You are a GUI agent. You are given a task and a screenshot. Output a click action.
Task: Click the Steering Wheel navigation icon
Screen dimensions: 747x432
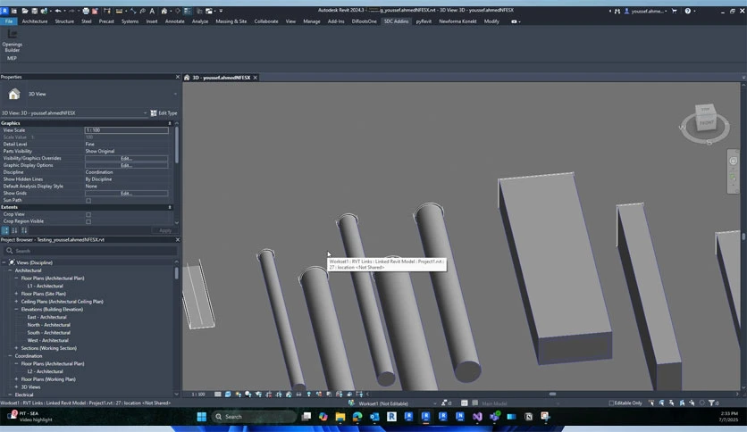[x=734, y=161]
